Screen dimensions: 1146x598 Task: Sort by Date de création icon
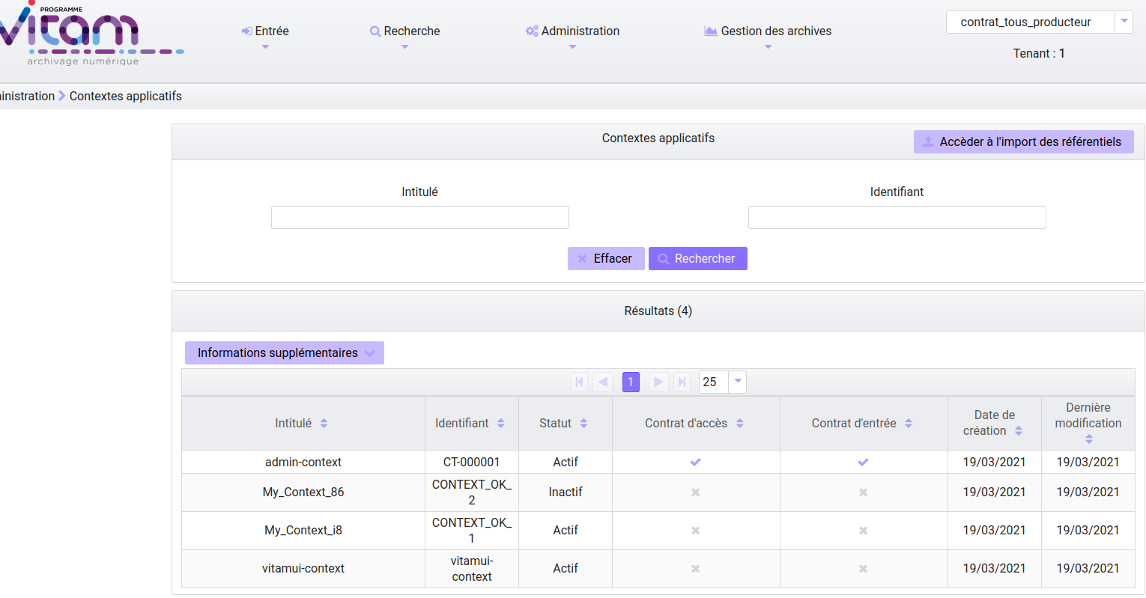[x=1018, y=431]
